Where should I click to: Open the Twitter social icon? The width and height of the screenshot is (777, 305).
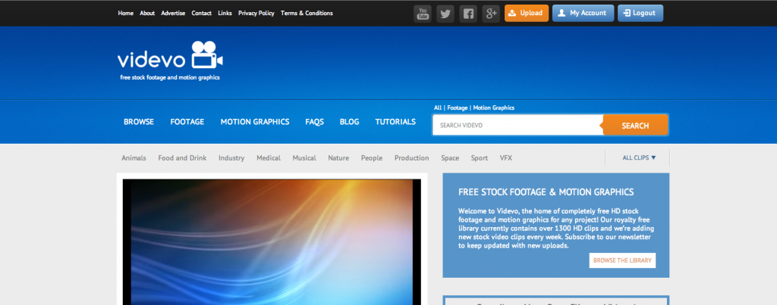point(445,14)
